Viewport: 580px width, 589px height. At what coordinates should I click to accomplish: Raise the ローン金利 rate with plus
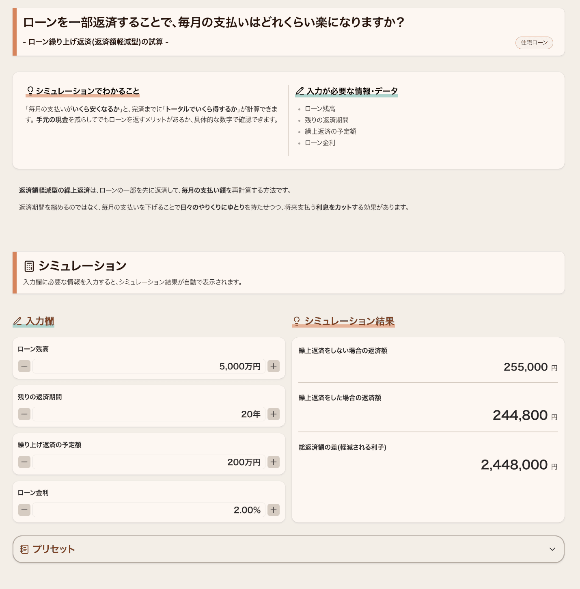click(274, 510)
